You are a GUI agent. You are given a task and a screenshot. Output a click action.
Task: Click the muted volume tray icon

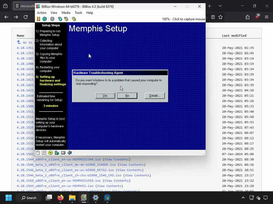(x=258, y=198)
